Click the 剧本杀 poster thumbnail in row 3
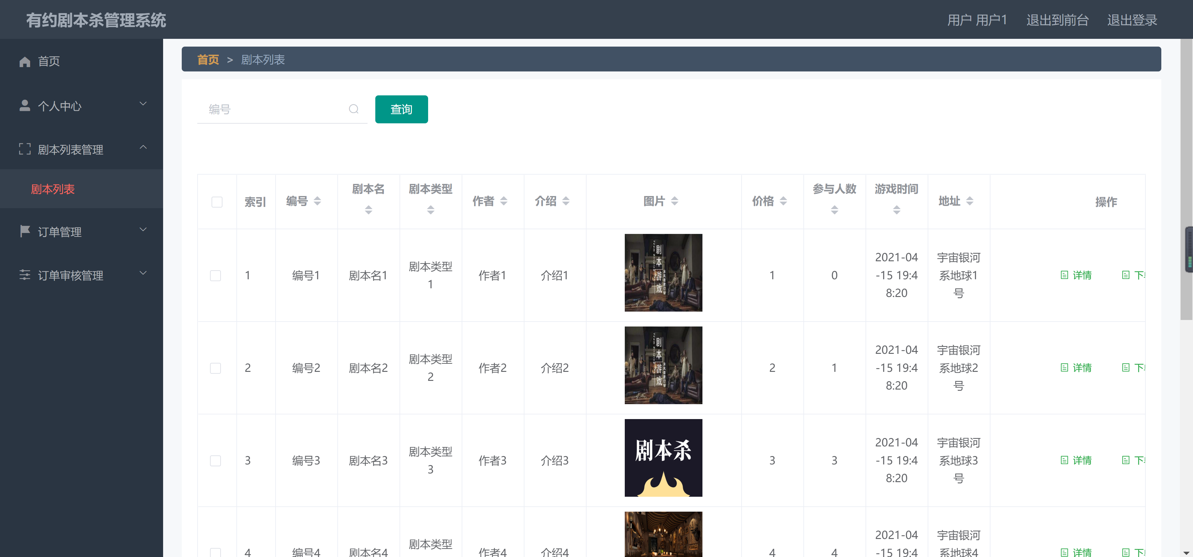The height and width of the screenshot is (557, 1193). (x=663, y=458)
